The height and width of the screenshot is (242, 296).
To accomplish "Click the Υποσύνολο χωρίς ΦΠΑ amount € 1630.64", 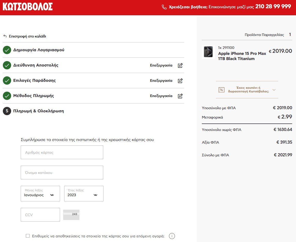I will tap(283, 130).
